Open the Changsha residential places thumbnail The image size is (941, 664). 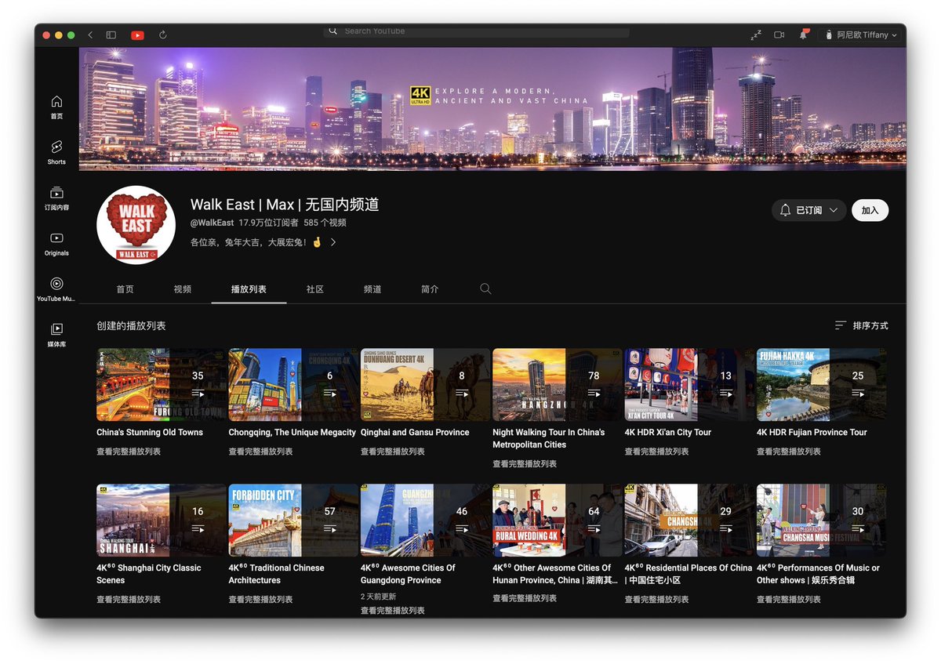point(689,520)
